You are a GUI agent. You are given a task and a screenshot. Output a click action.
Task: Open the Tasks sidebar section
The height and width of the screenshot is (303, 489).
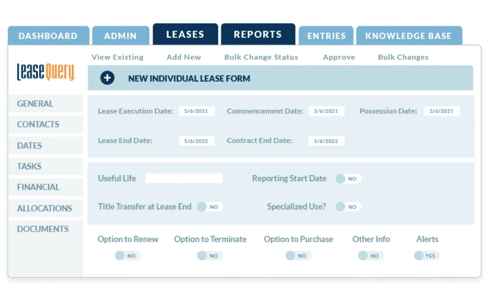tap(46, 166)
